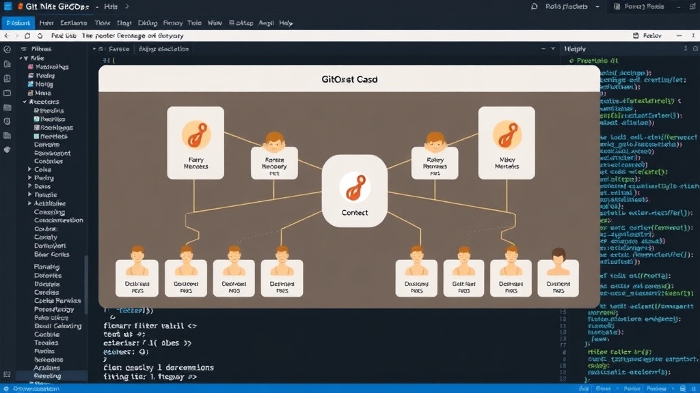
Task: Click the lines icon beside the "Plltres" sidebar header
Action: point(24,49)
